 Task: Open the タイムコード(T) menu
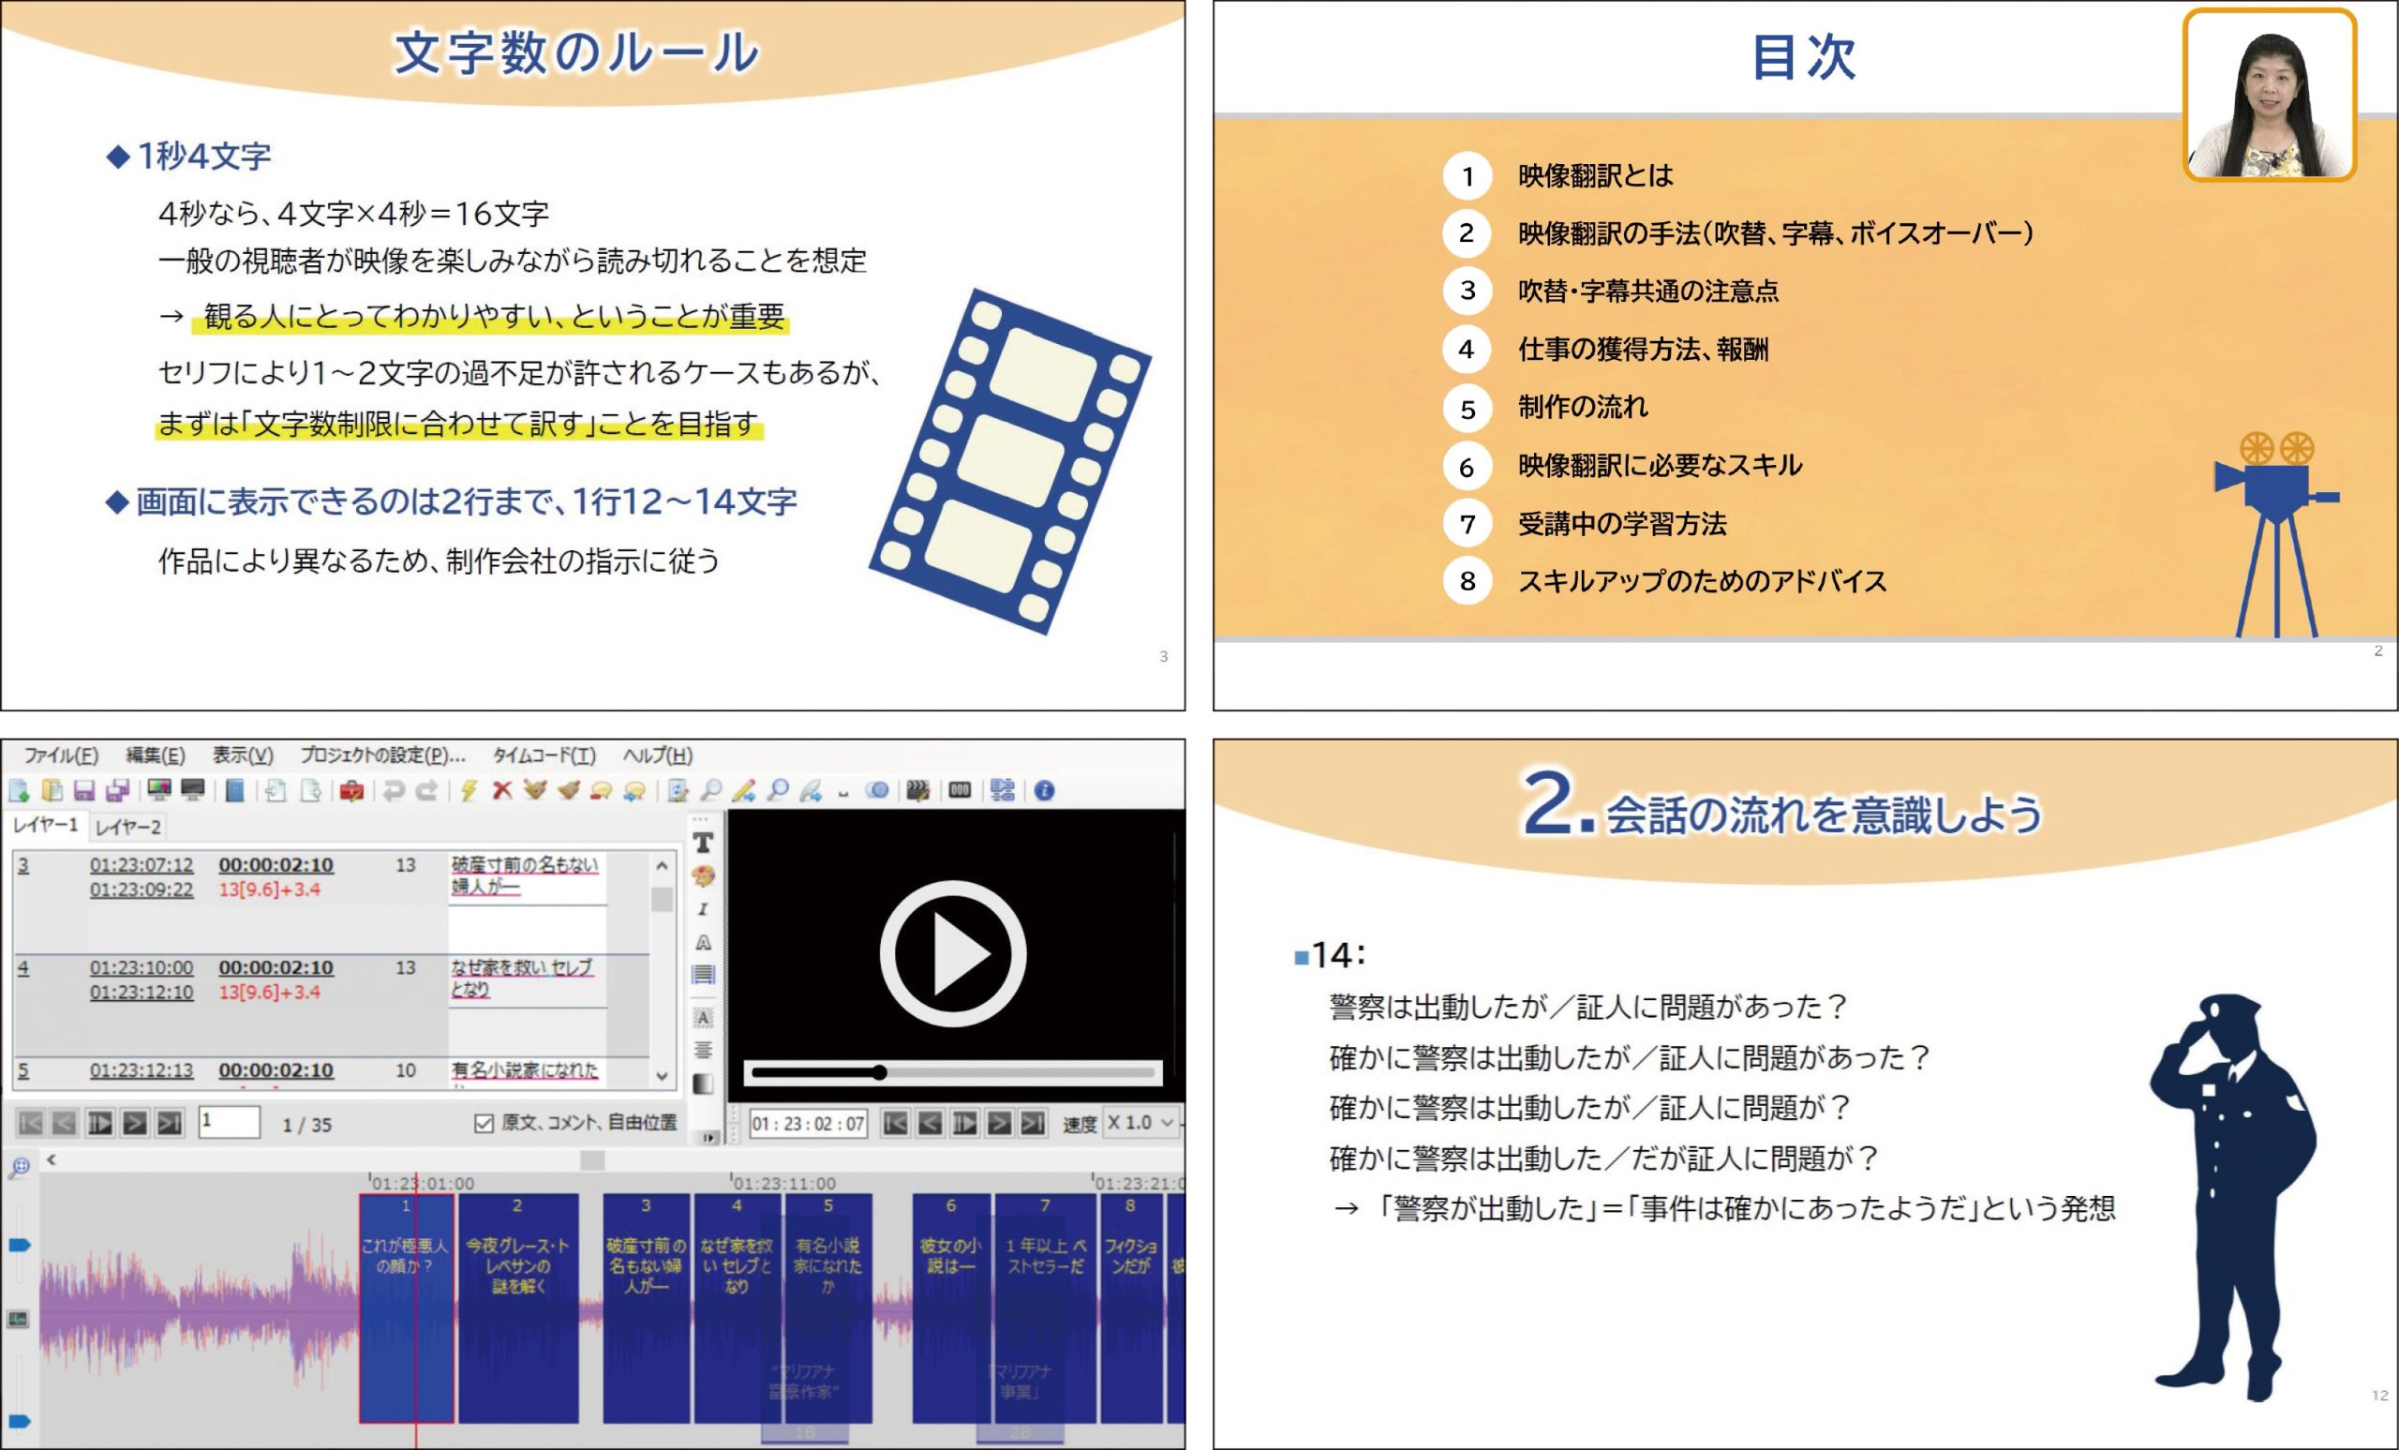coord(544,755)
